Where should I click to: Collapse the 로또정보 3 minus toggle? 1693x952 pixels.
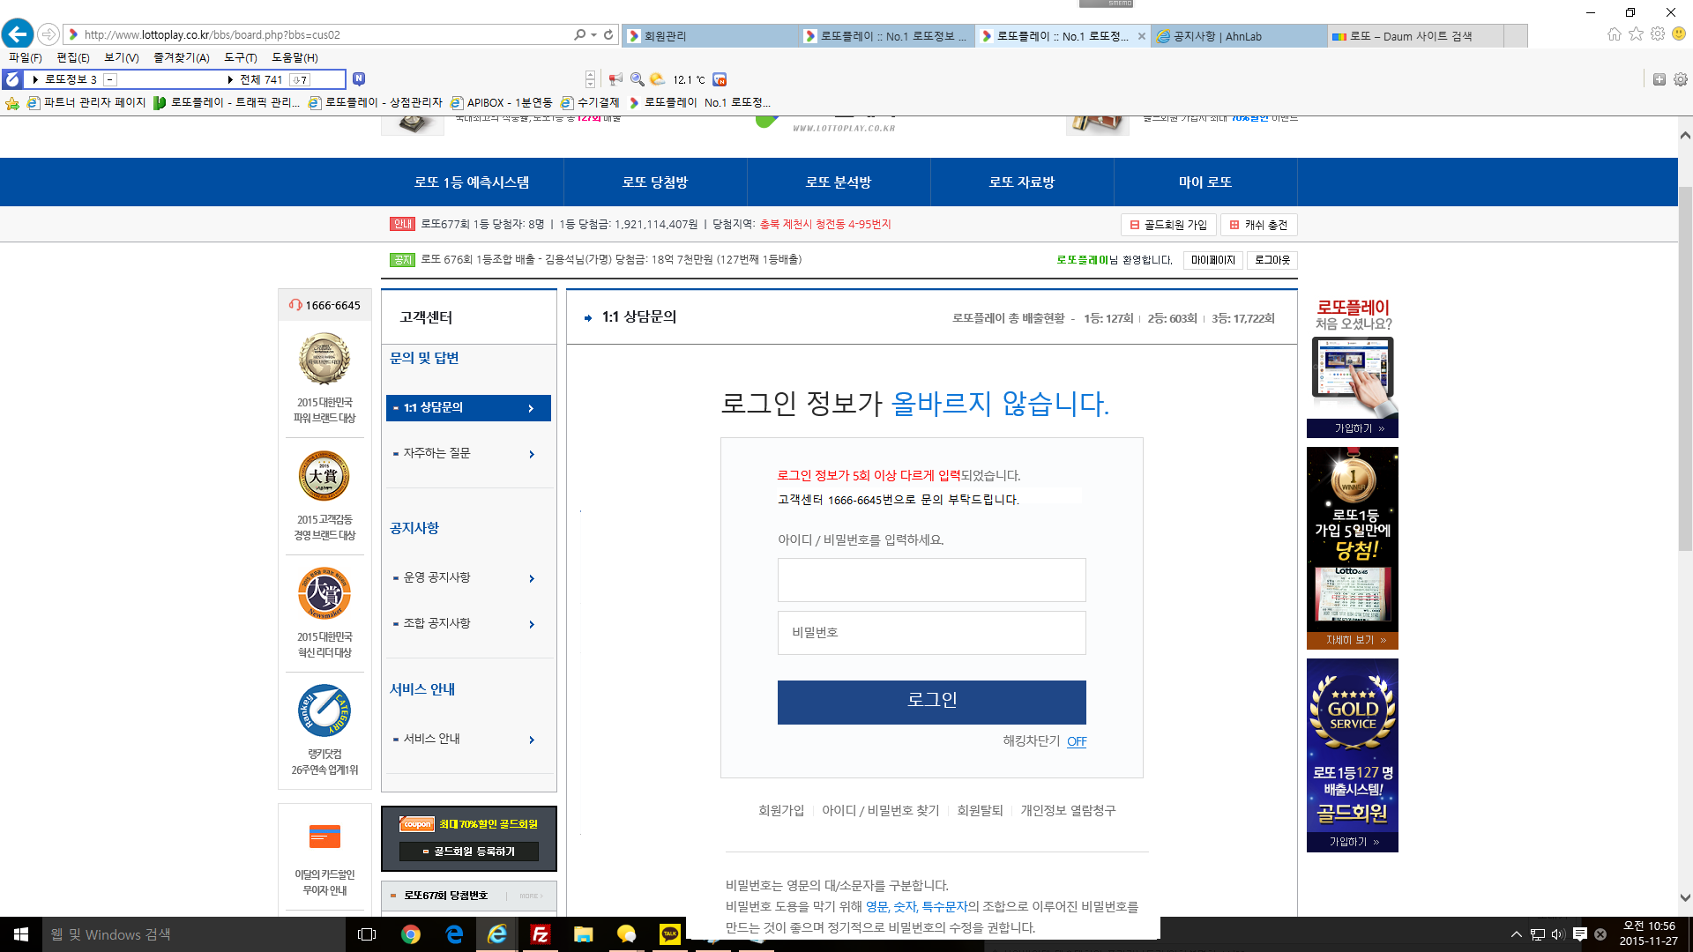click(x=110, y=79)
